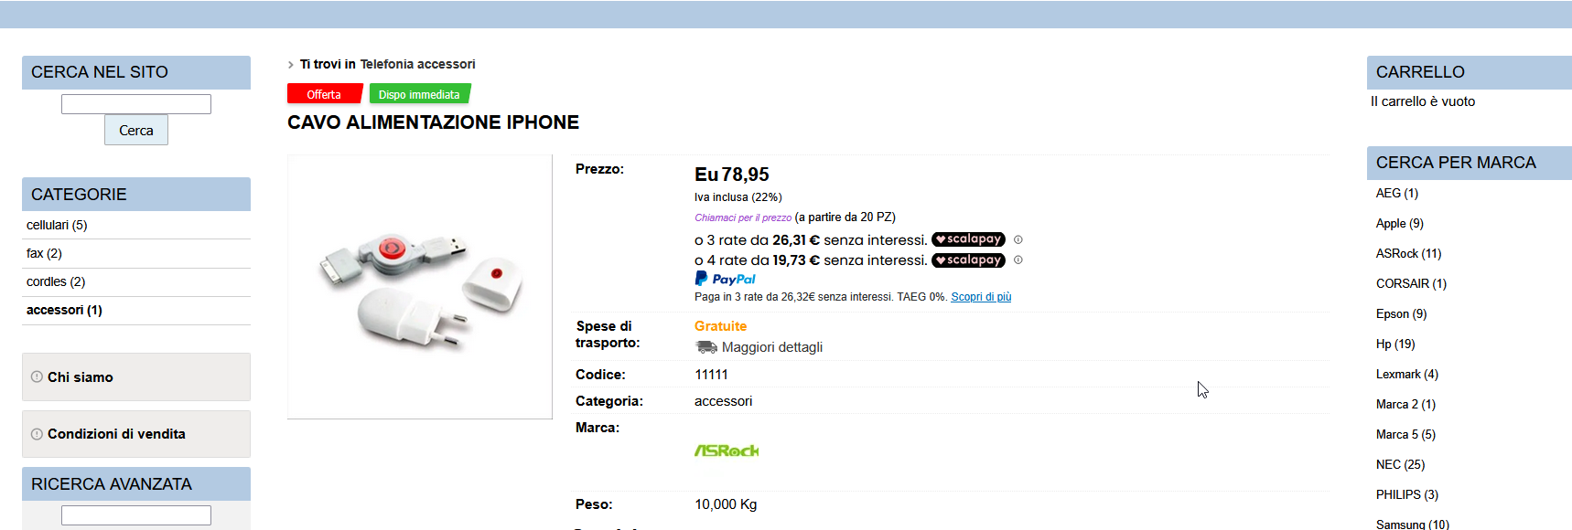Screen dimensions: 1572x530
Task: Click the ASRock brand logo
Action: 727,450
